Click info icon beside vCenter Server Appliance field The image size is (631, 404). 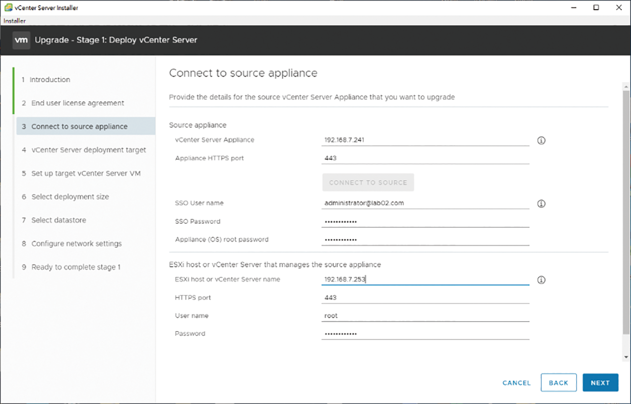(541, 141)
